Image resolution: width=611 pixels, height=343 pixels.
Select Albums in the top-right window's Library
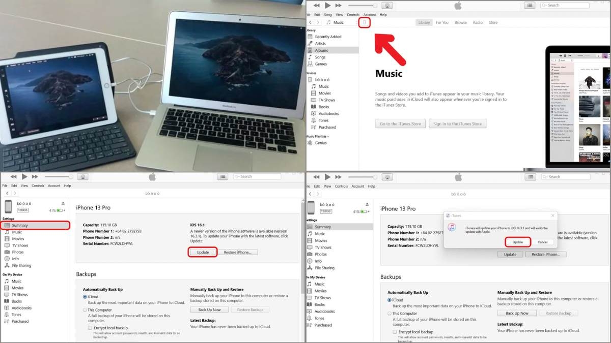(321, 50)
